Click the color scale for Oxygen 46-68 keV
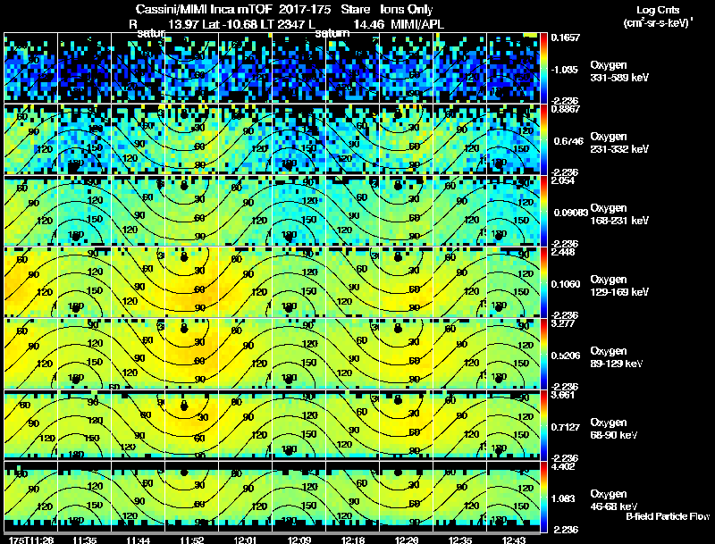The width and height of the screenshot is (715, 544). (543, 497)
